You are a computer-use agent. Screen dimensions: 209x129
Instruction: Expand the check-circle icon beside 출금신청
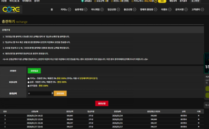[134, 9]
